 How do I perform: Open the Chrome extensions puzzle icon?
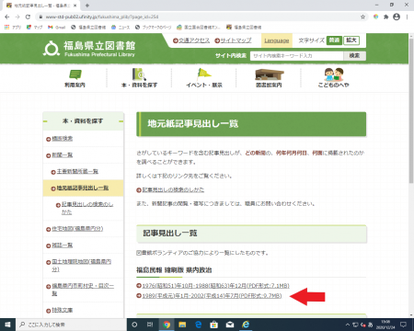(386, 17)
